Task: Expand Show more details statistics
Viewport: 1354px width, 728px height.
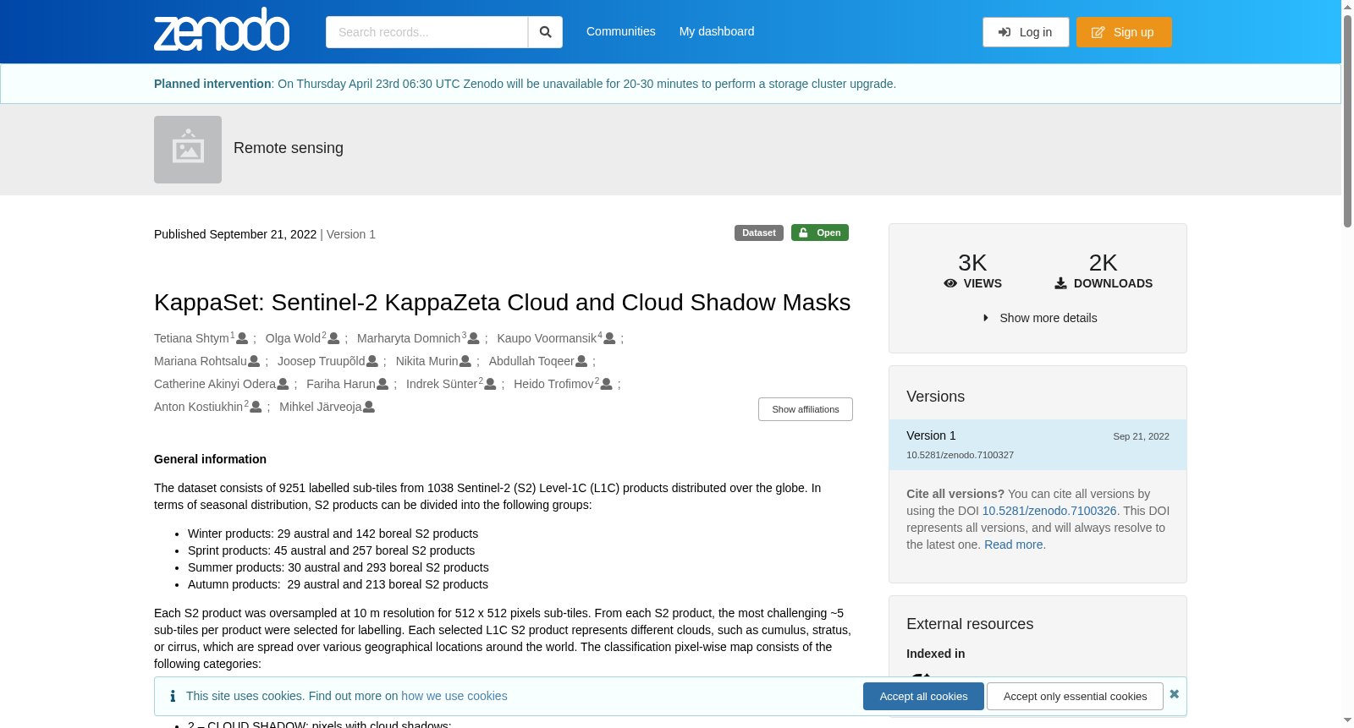Action: coord(1039,318)
